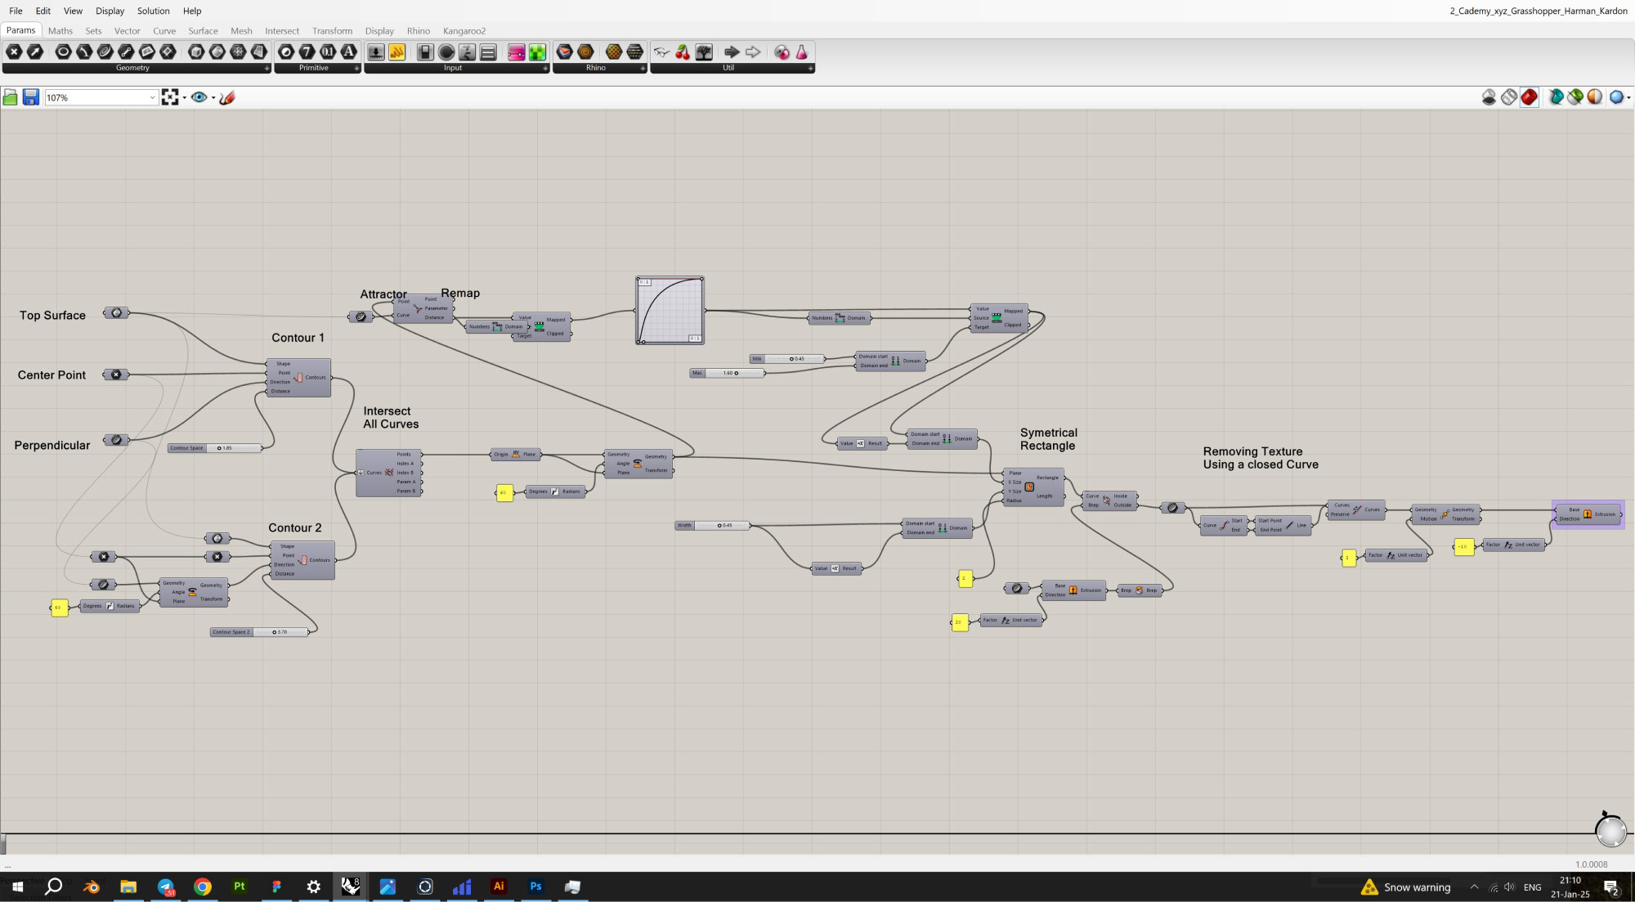Click the Graph Mapper curve graph component
The width and height of the screenshot is (1635, 902).
[x=670, y=310]
